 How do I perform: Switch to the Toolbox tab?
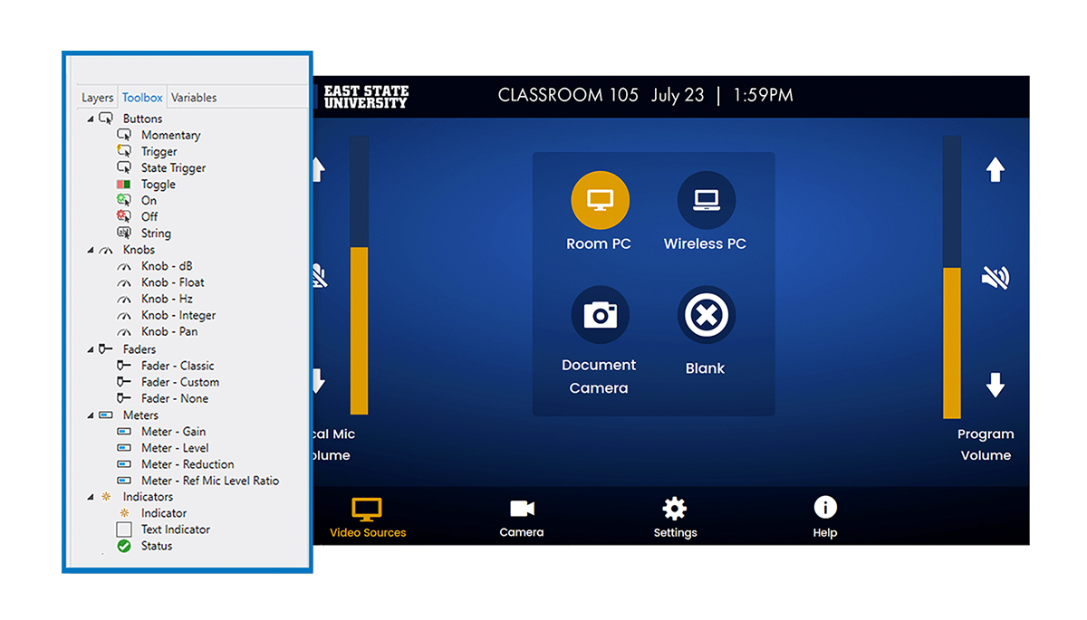[x=142, y=98]
